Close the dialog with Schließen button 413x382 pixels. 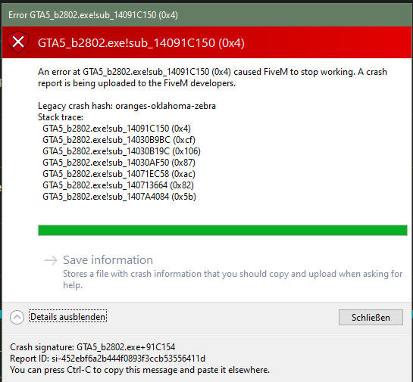point(371,318)
